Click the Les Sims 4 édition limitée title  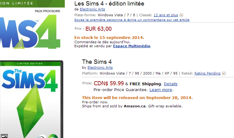point(109,4)
